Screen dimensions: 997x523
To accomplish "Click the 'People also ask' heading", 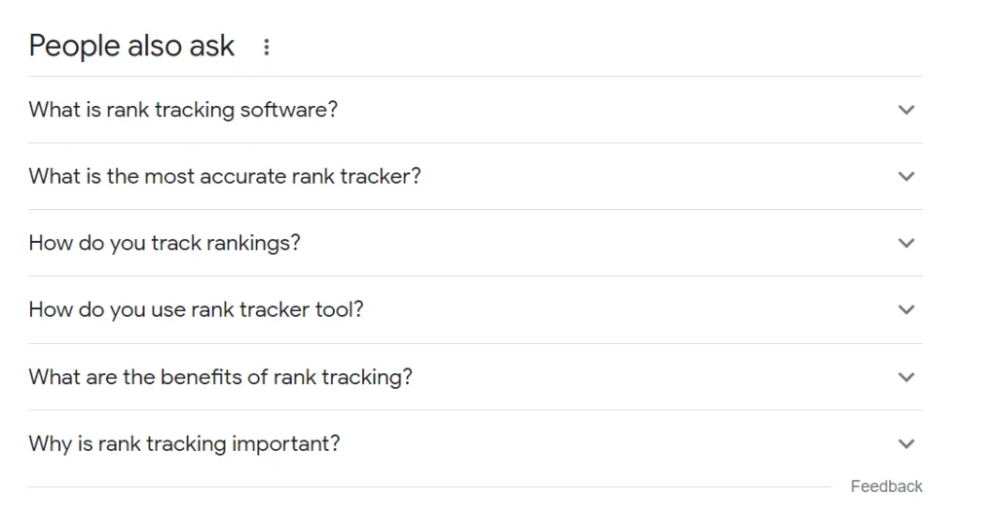I will (131, 46).
